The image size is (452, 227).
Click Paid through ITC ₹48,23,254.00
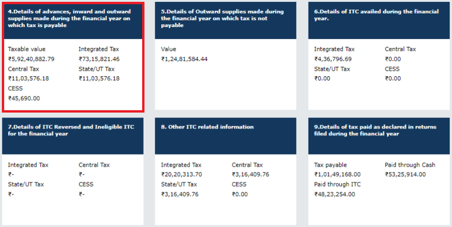click(334, 194)
